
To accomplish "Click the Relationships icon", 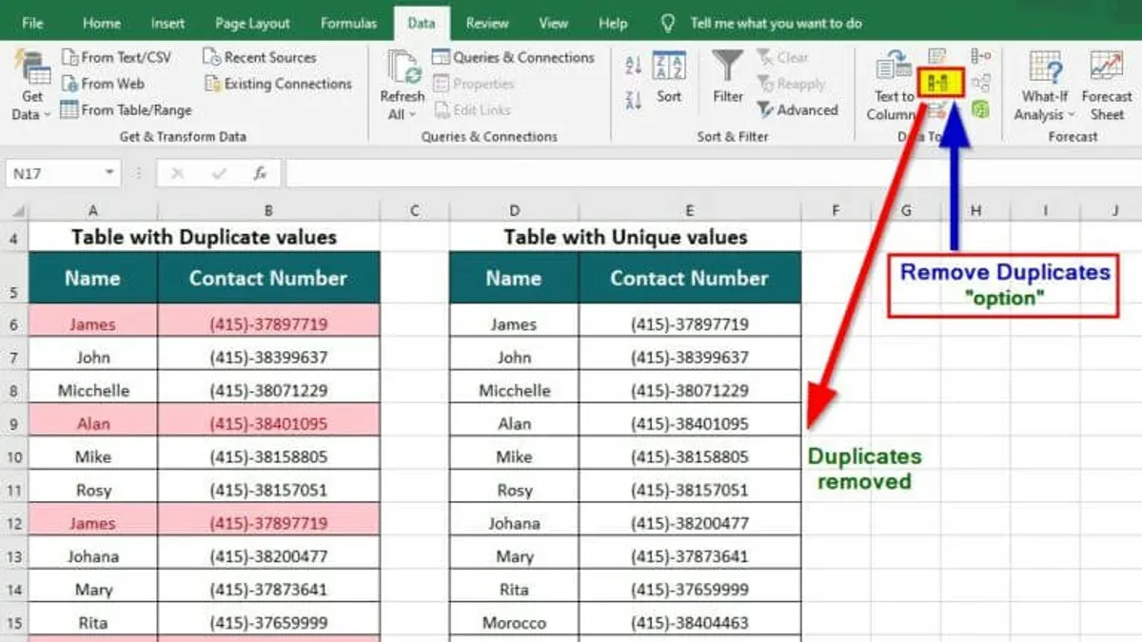I will (981, 84).
